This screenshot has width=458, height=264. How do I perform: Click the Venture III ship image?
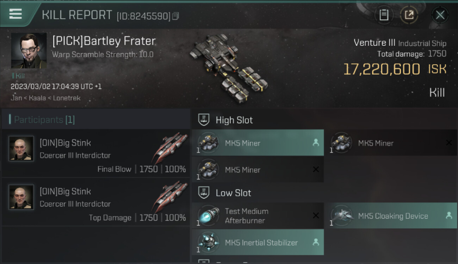[228, 67]
